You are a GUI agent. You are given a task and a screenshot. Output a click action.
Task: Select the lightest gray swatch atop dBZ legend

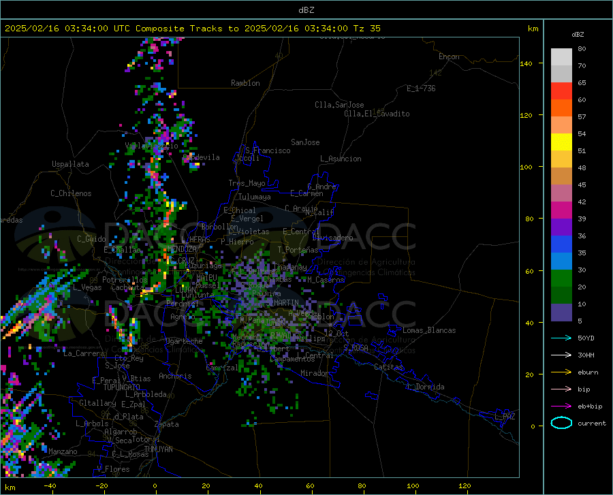click(x=561, y=57)
